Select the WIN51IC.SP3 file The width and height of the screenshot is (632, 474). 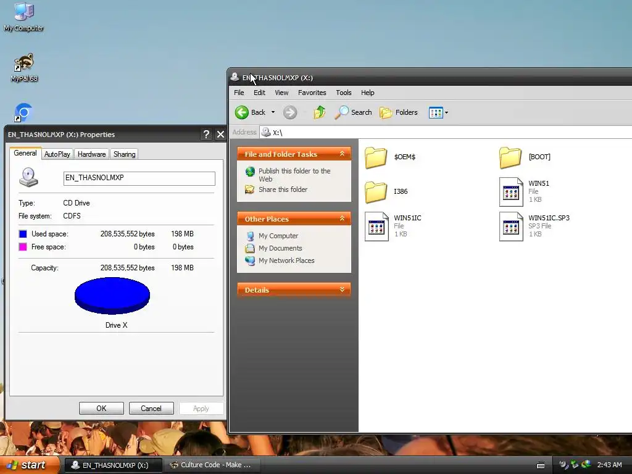coord(534,226)
